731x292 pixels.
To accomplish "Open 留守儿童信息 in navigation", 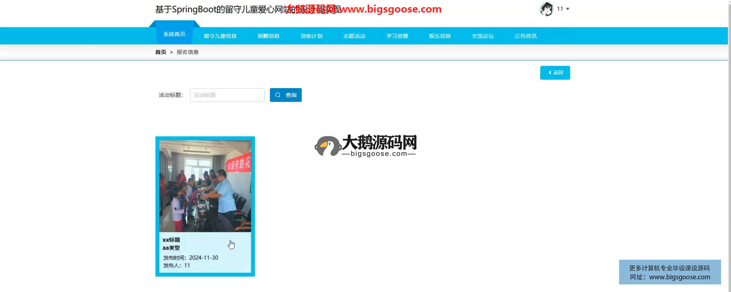I will point(220,36).
